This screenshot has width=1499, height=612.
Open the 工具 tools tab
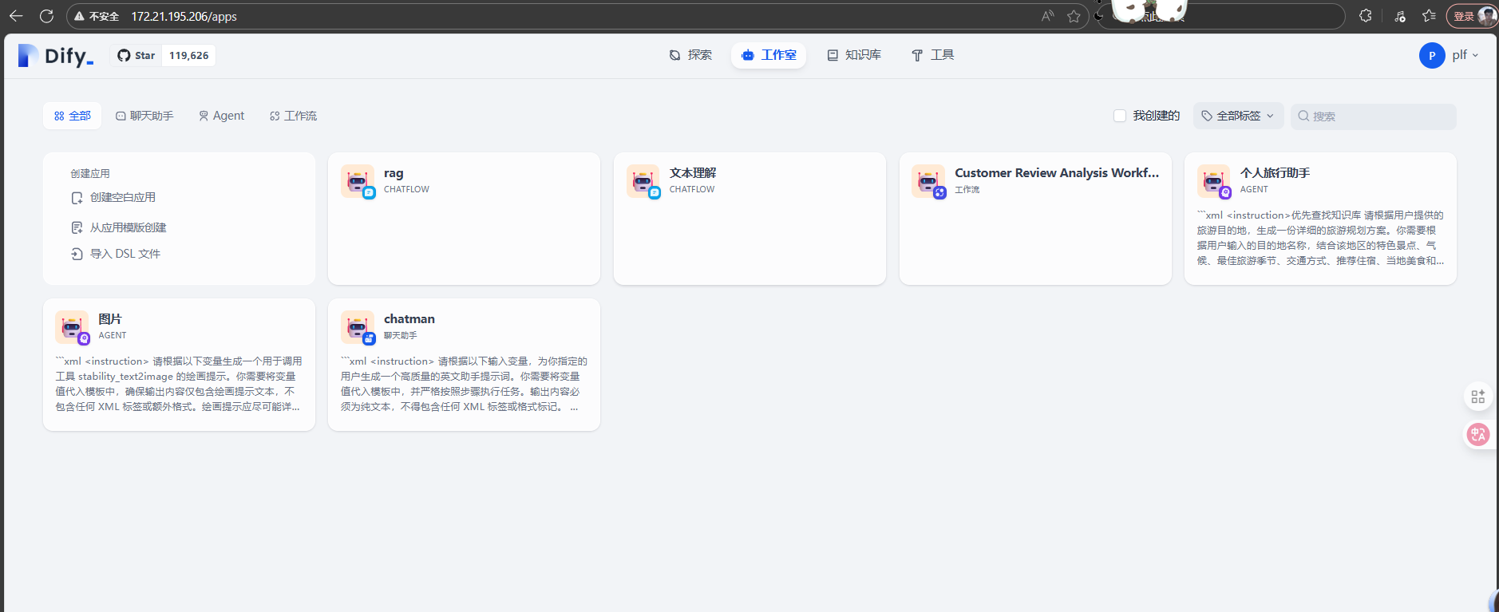(932, 55)
